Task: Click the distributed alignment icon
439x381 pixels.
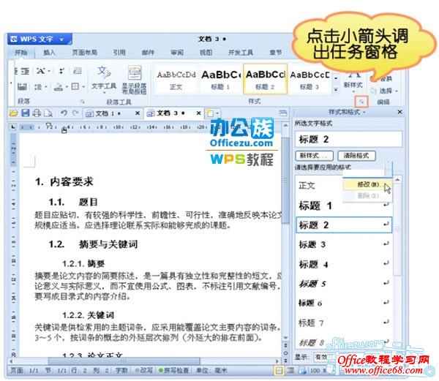Action: point(22,87)
